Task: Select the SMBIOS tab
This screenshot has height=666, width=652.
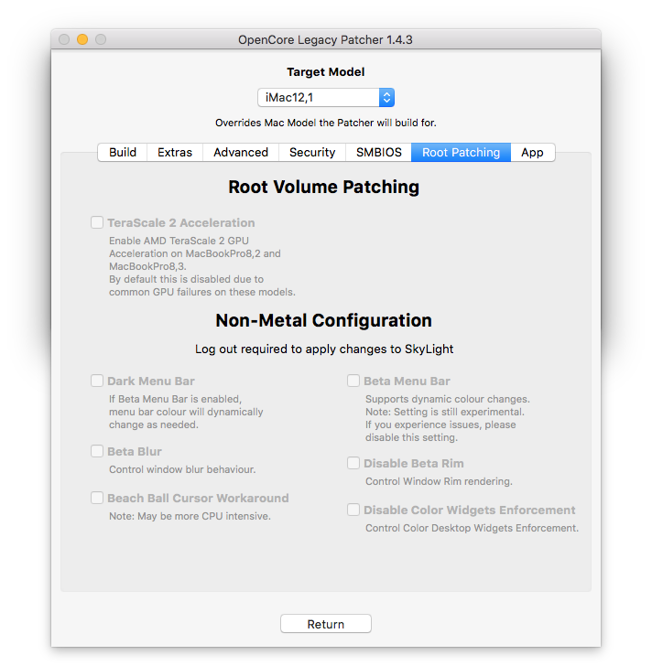Action: click(x=378, y=153)
